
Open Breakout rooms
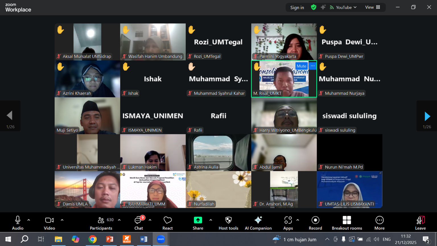(x=347, y=223)
